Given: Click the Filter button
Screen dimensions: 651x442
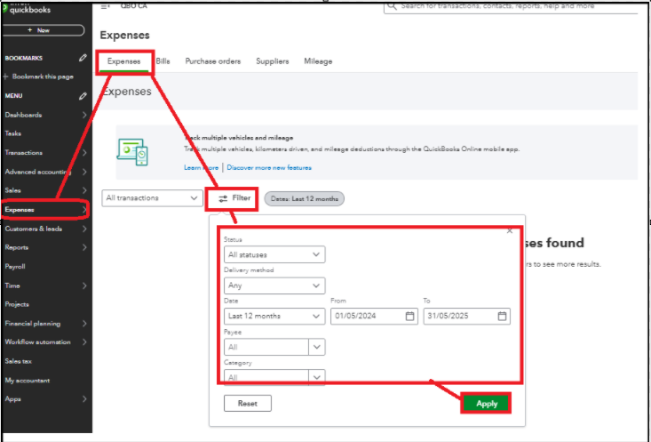Looking at the screenshot, I should [234, 198].
